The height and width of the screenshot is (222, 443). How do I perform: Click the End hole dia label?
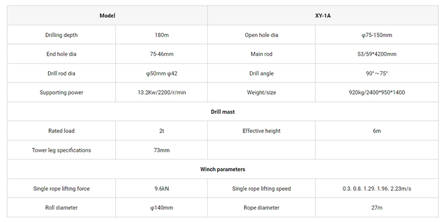[61, 54]
